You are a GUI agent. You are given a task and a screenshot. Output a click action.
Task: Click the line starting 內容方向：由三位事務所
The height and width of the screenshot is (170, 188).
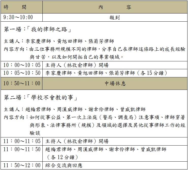pos(95,49)
